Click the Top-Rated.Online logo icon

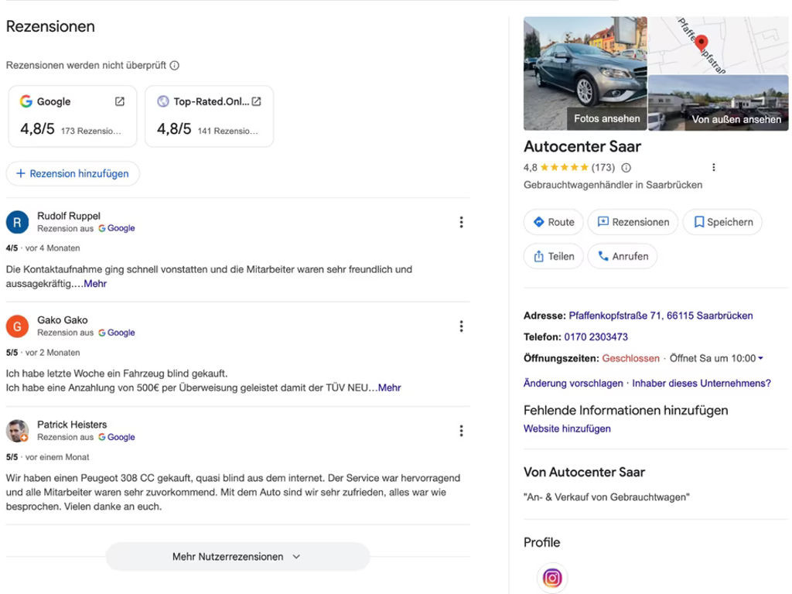coord(162,101)
